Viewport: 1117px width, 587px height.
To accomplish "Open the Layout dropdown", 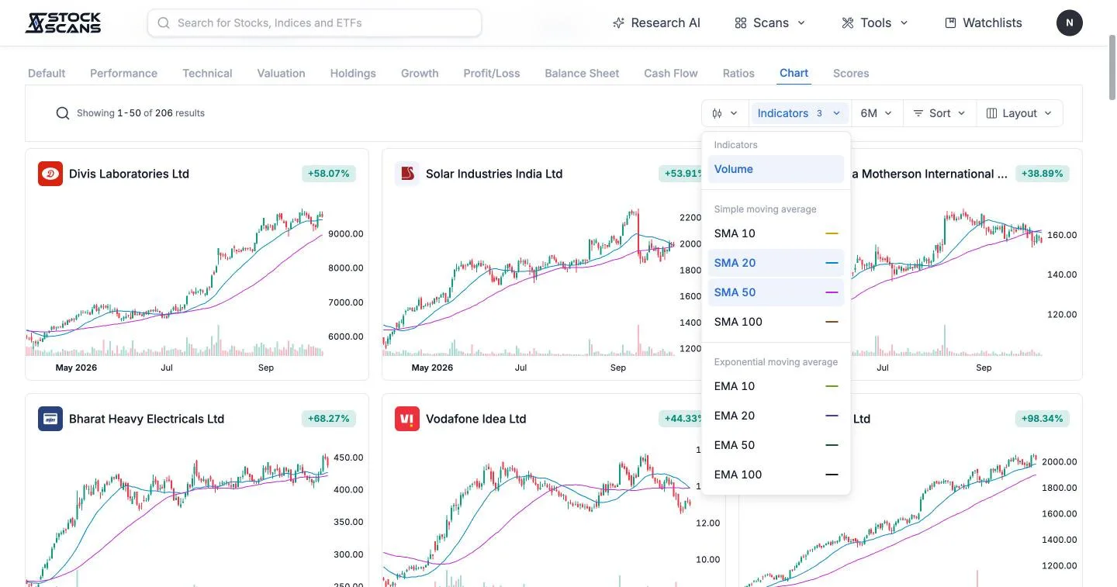I will (x=1019, y=113).
